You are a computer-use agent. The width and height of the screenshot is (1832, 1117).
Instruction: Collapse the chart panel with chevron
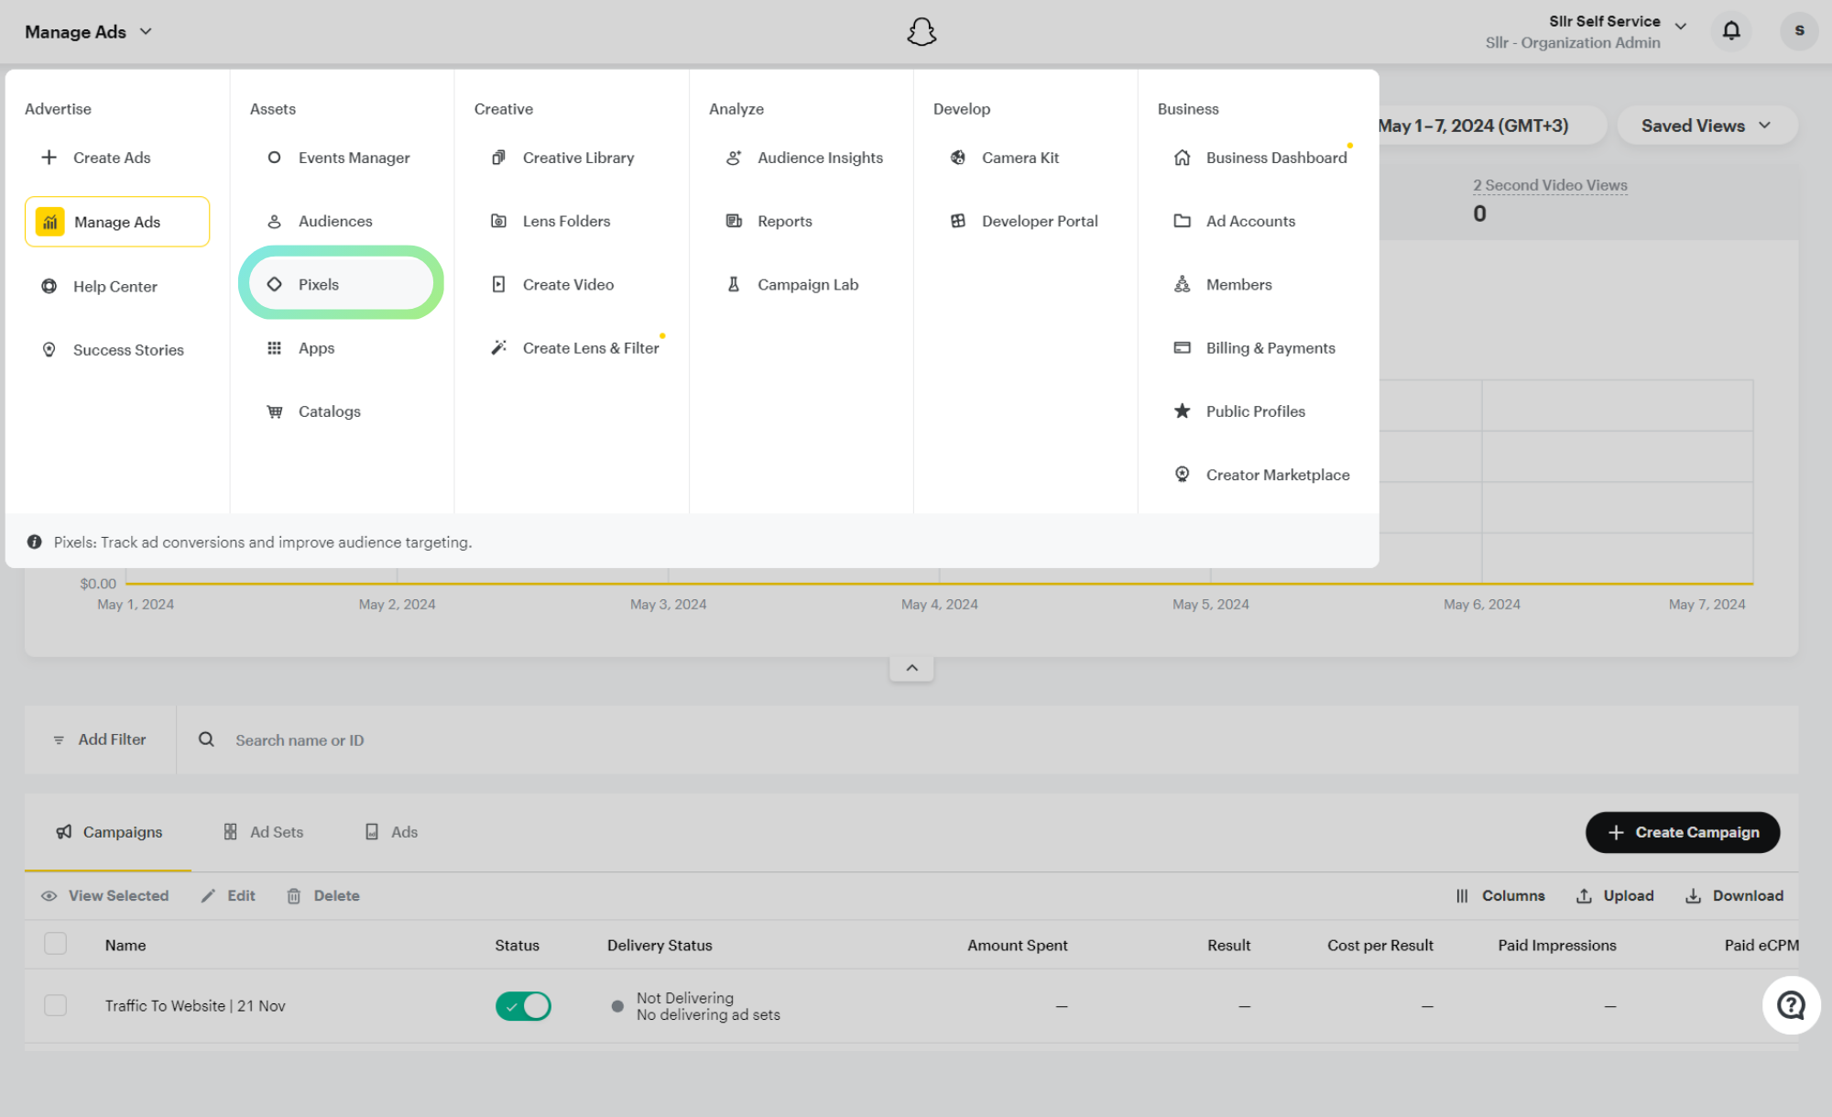tap(911, 668)
